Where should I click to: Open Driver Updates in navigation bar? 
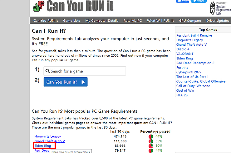(218, 21)
